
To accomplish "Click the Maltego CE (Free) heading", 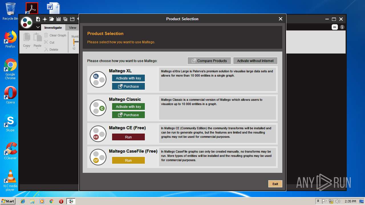I will pyautogui.click(x=127, y=128).
